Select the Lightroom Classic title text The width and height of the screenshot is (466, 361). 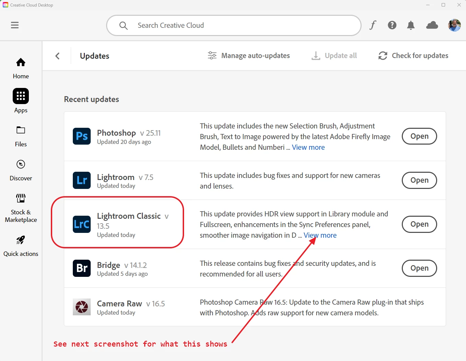click(129, 216)
